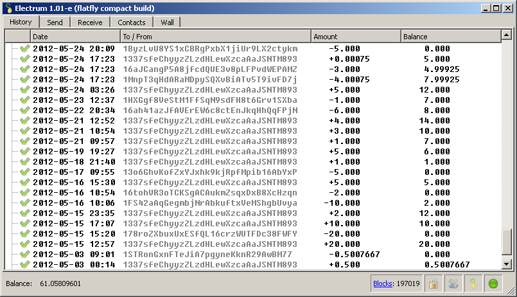Select address 16tohVR3oTCKSgACAukmZsqxDxB8XcHzqn
Viewport: 517px width, 297px height.
coord(210,193)
